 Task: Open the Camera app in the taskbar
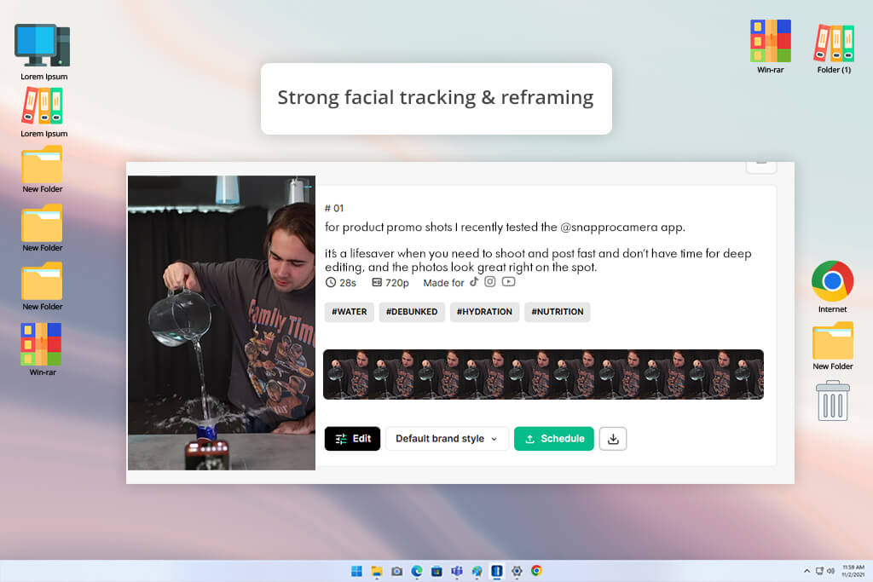coord(397,571)
